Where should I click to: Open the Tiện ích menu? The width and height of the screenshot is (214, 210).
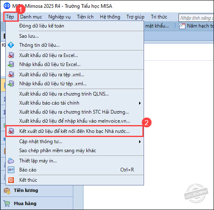(x=85, y=17)
